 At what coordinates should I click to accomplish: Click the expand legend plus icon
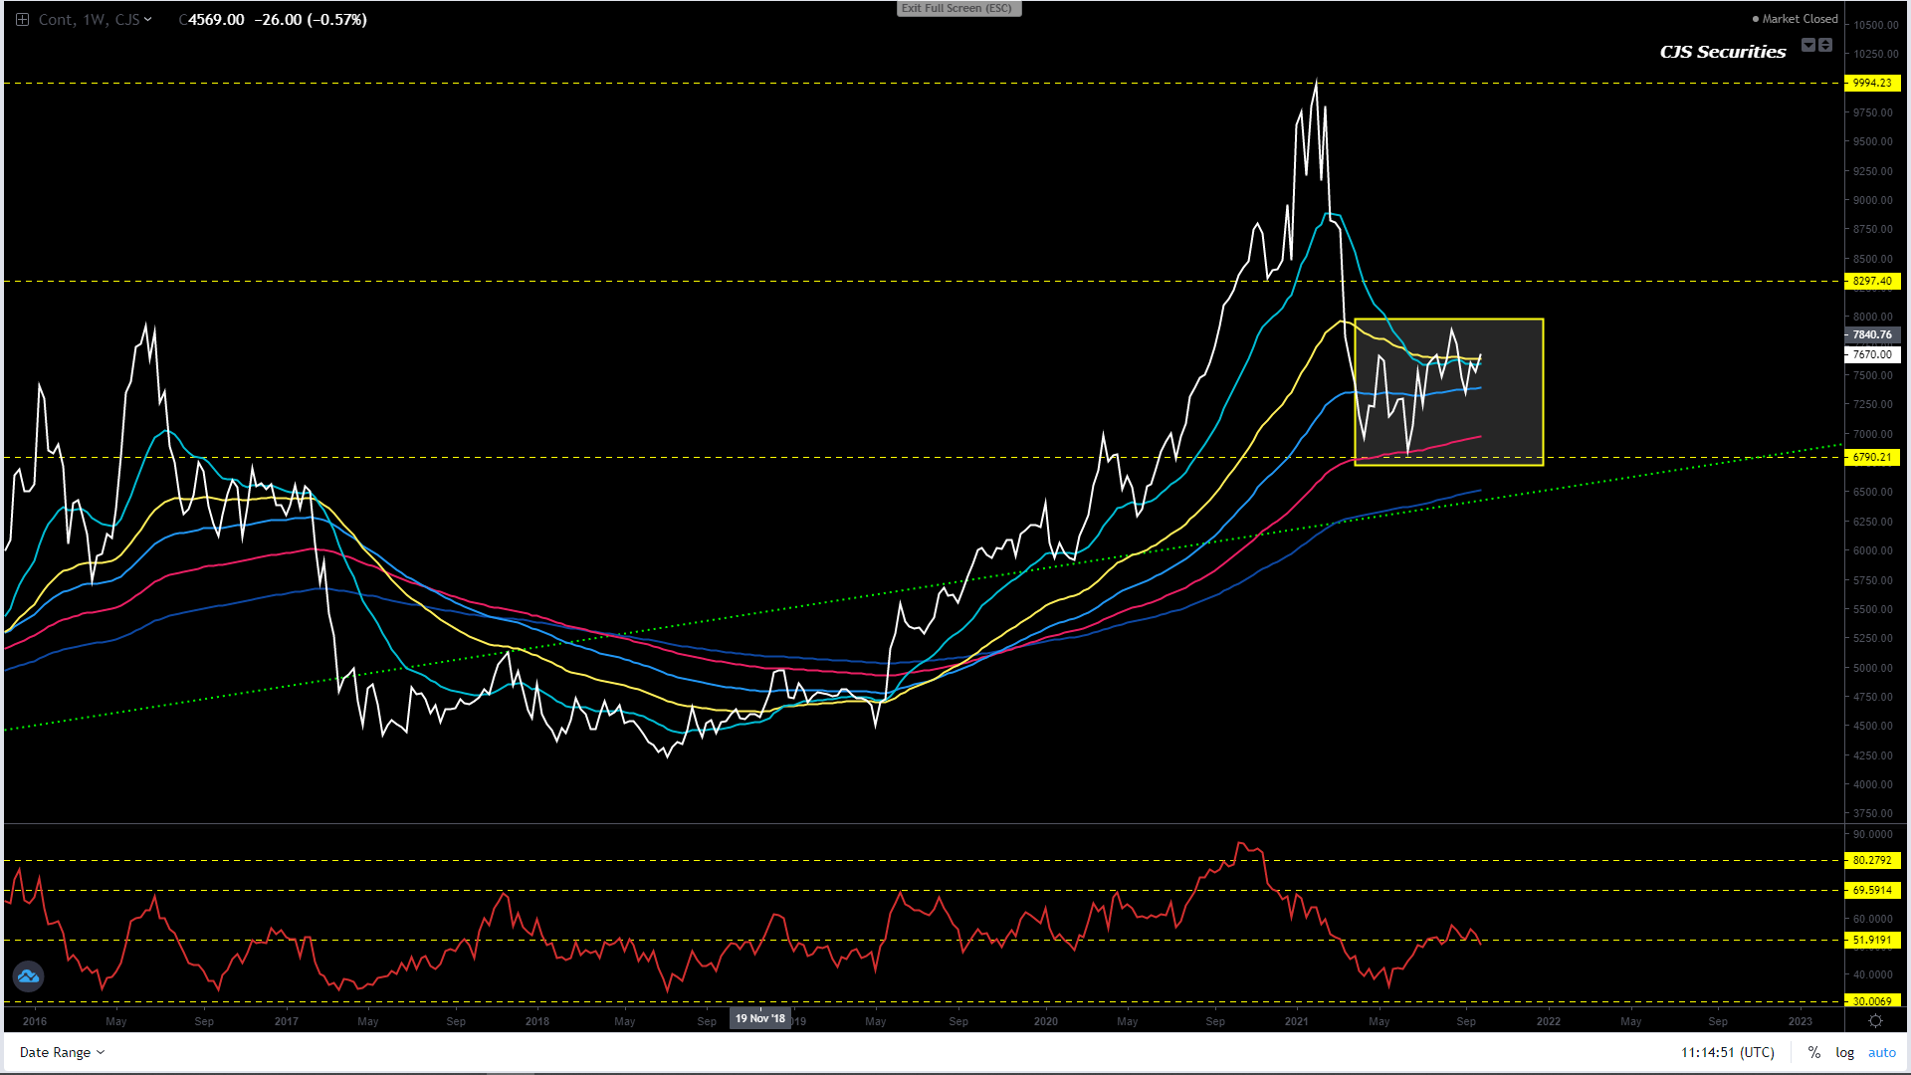[x=22, y=19]
